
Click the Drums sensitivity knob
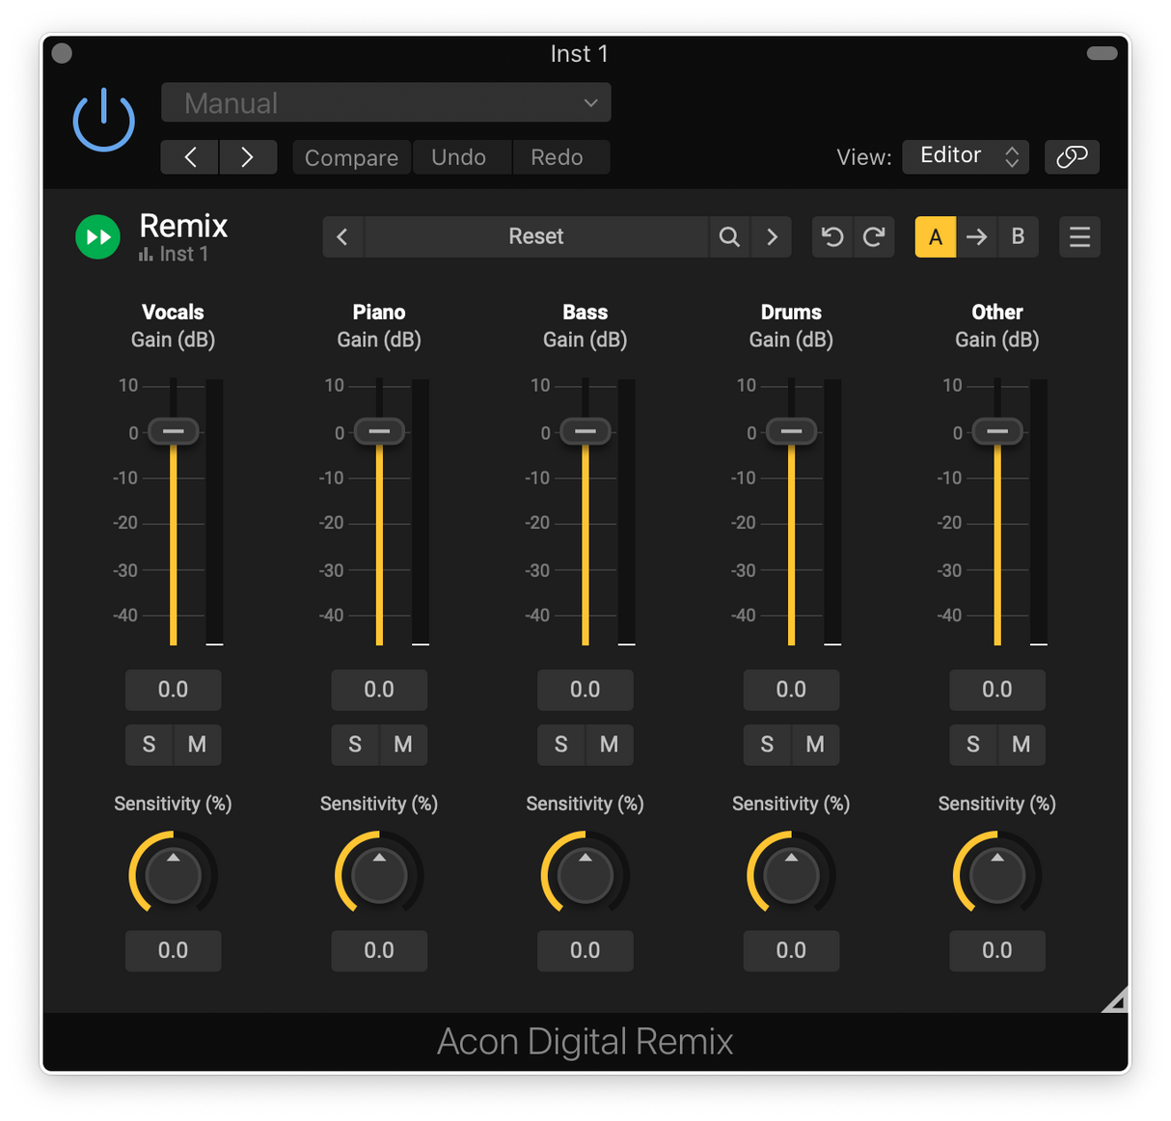[x=791, y=875]
